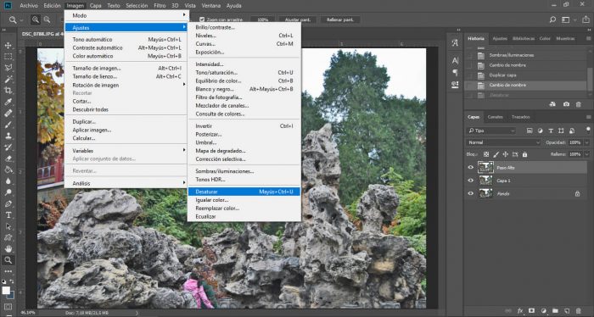
Task: Choose Desaturar from Ajustes submenu
Action: click(x=244, y=192)
